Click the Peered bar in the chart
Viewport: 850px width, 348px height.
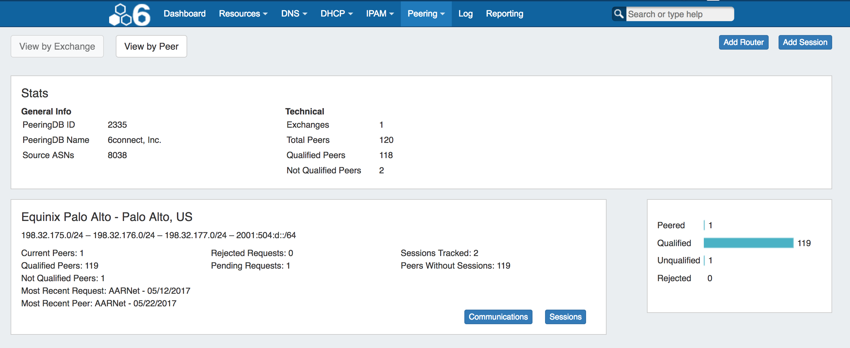pyautogui.click(x=704, y=225)
